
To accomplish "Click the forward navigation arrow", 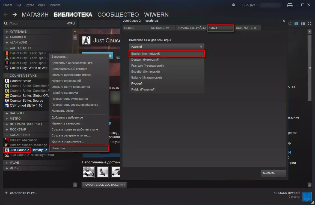I will click(x=14, y=15).
